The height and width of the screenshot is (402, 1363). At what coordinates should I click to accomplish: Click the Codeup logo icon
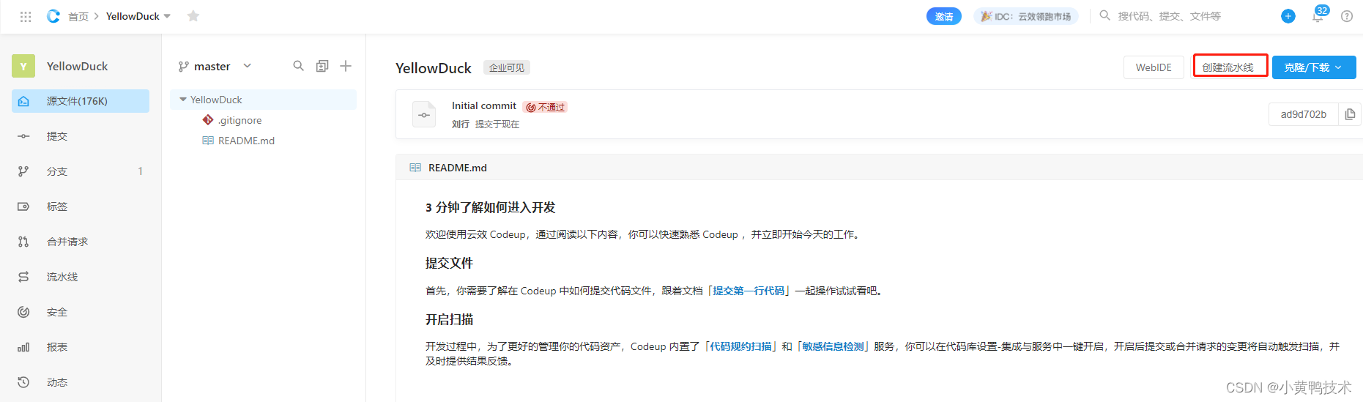[x=53, y=16]
